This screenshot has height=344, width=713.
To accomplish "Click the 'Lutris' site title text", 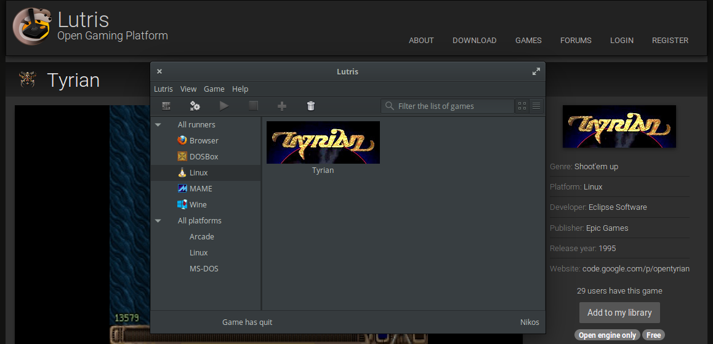I will tap(83, 20).
